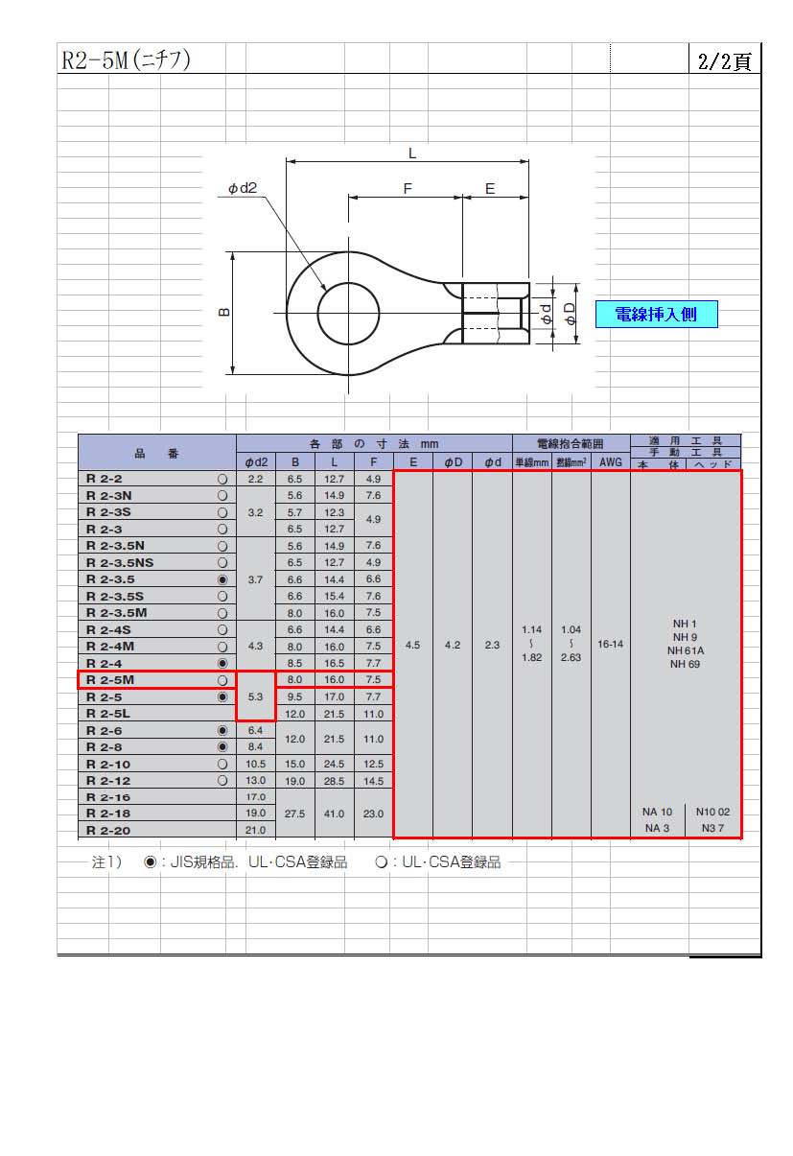Click the JIS double-circle mark in the R 2-3.5 row
This screenshot has width=793, height=1156.
coord(222,579)
